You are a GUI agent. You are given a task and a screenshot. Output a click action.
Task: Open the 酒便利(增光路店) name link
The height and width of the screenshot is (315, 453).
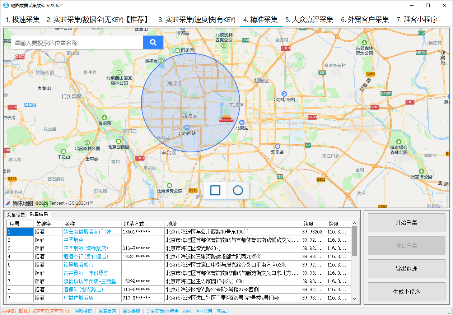click(83, 289)
